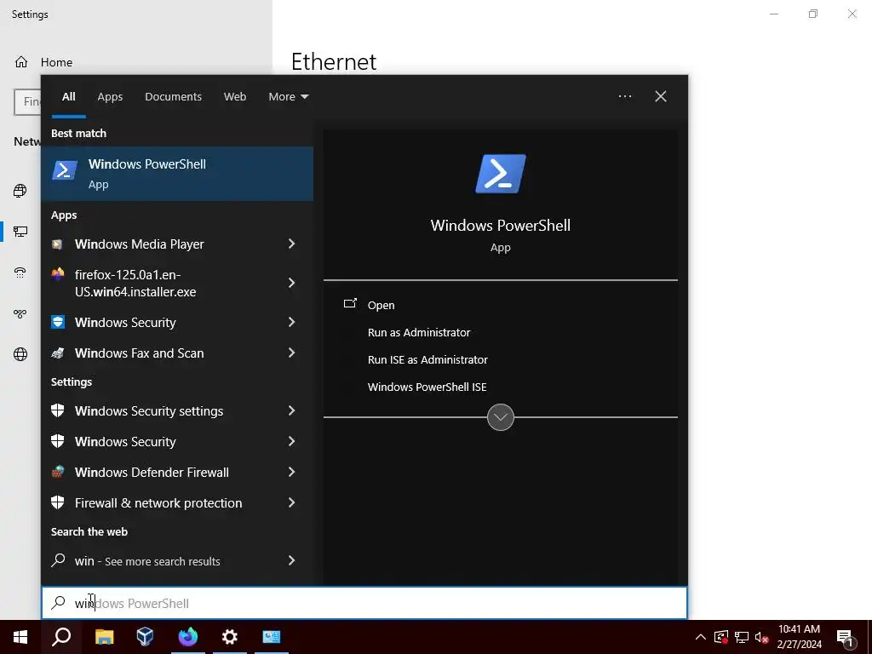Open the search options ellipsis menu
The width and height of the screenshot is (872, 654).
point(624,96)
